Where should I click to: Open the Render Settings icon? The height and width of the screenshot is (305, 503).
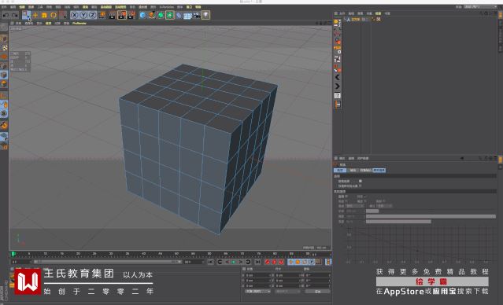click(x=131, y=15)
